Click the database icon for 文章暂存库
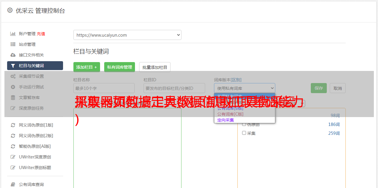This screenshot has width=378, height=188. coord(13,98)
